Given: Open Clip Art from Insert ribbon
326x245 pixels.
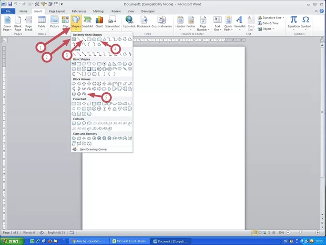Looking at the screenshot, I should (x=65, y=22).
